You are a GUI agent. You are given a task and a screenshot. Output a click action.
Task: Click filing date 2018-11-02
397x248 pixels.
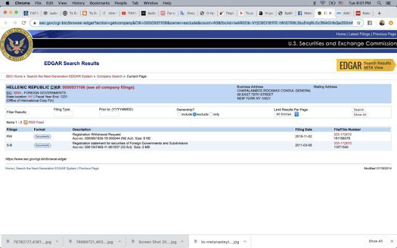tap(303, 136)
